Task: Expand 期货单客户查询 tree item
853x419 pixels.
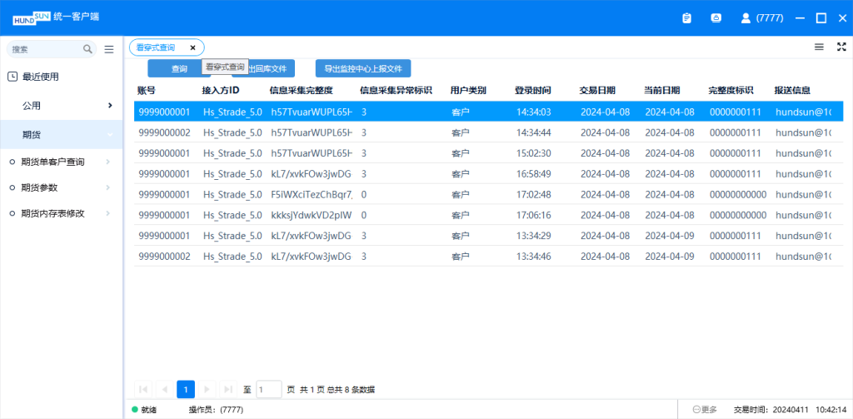Action: pyautogui.click(x=107, y=162)
